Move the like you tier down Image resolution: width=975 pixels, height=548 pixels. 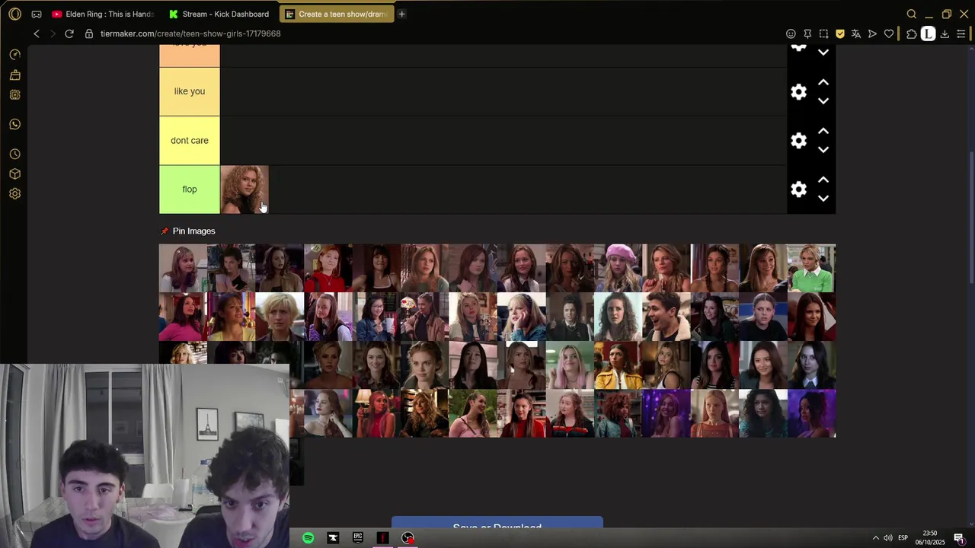coord(823,100)
